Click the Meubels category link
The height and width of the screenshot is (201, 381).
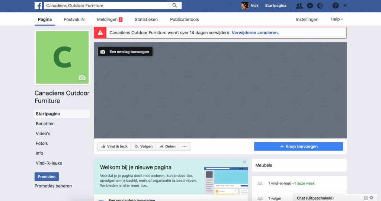(264, 165)
